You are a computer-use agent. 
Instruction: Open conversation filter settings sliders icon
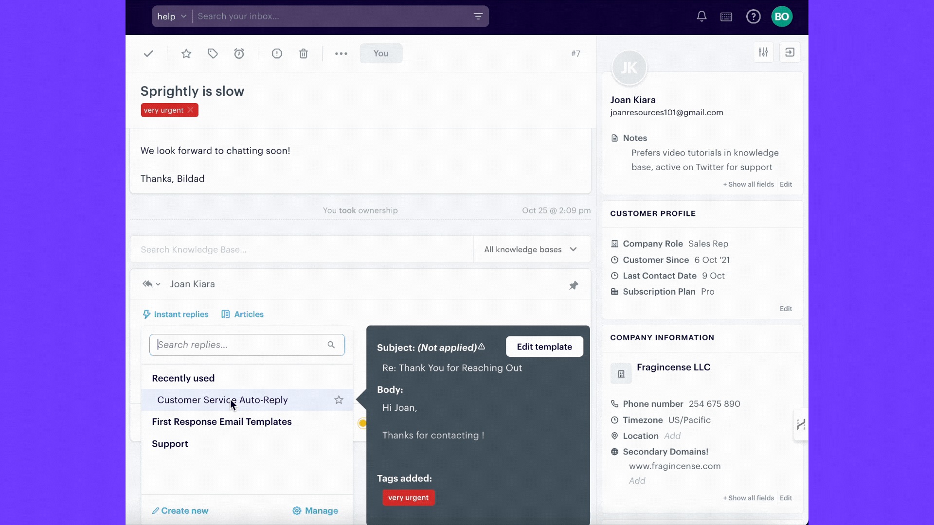coord(763,52)
